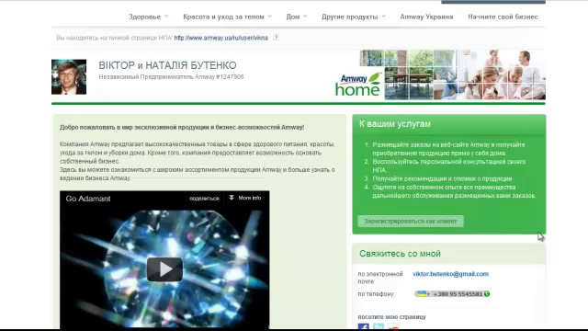Click the Свяжитесь со мной heading

pos(400,254)
